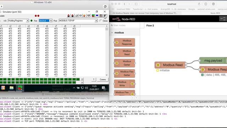Click the waveform icon in Simulator toolbar

point(88,16)
